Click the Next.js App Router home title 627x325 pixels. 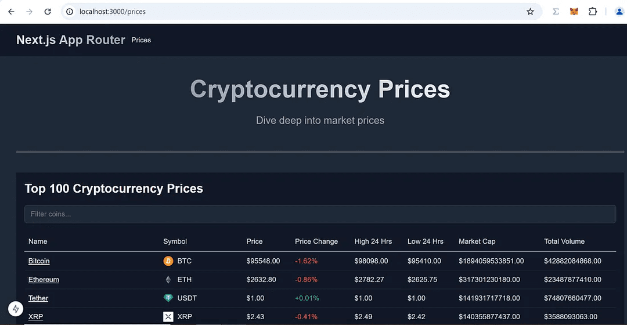click(71, 40)
